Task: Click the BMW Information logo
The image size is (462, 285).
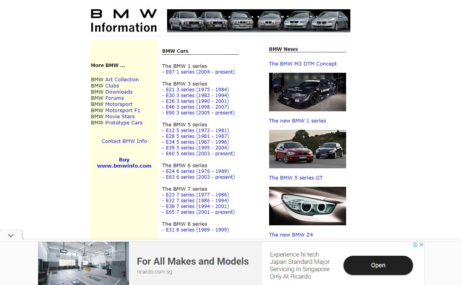Action: (x=124, y=21)
